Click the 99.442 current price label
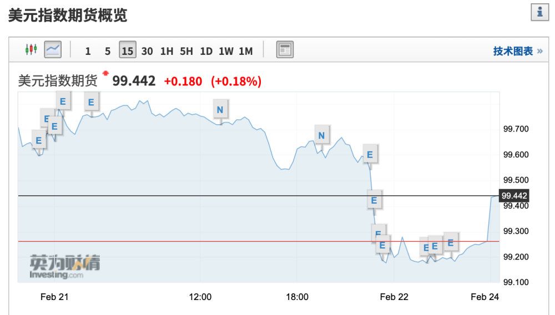Viewport: 555px width, 315px height. [x=514, y=196]
